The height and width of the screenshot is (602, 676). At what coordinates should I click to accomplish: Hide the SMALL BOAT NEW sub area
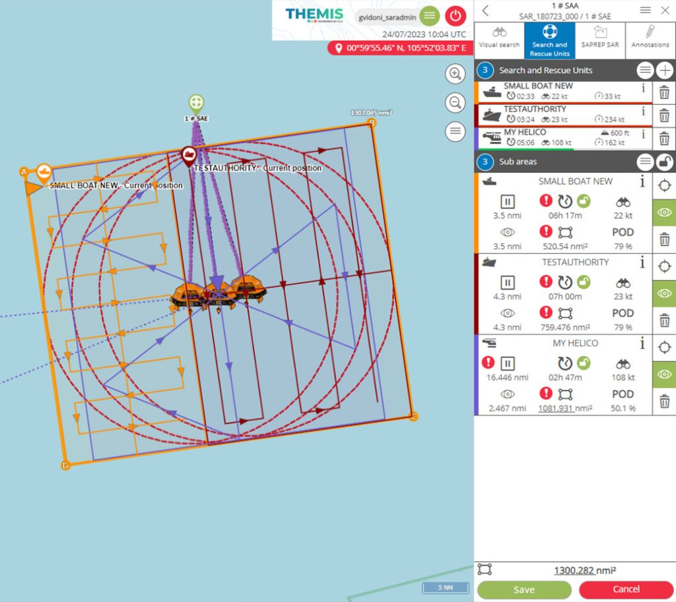[x=665, y=212]
